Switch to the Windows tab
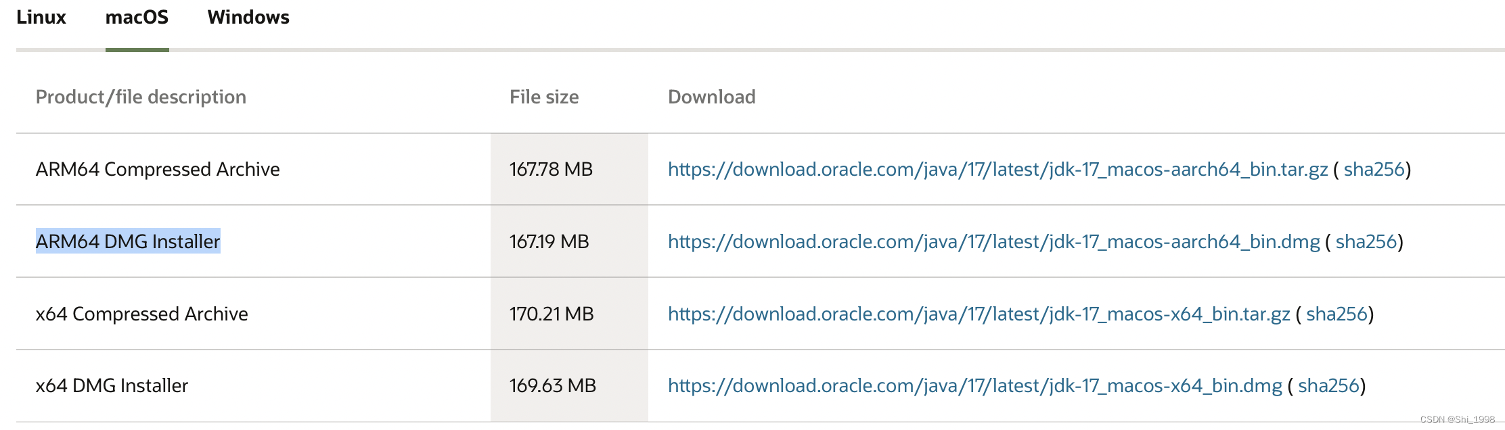The width and height of the screenshot is (1505, 430). [248, 18]
